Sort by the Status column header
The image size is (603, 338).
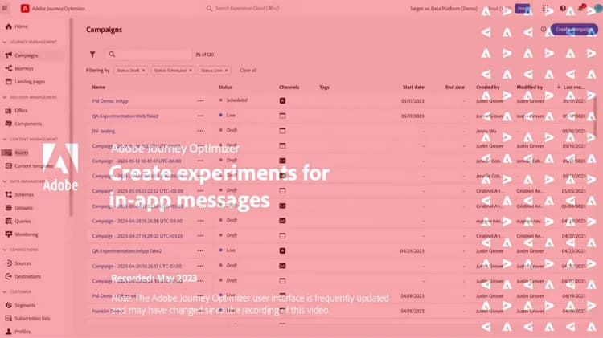pyautogui.click(x=225, y=88)
